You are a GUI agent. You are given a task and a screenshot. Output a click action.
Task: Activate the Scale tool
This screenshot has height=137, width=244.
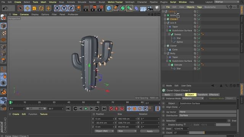coord(34,8)
